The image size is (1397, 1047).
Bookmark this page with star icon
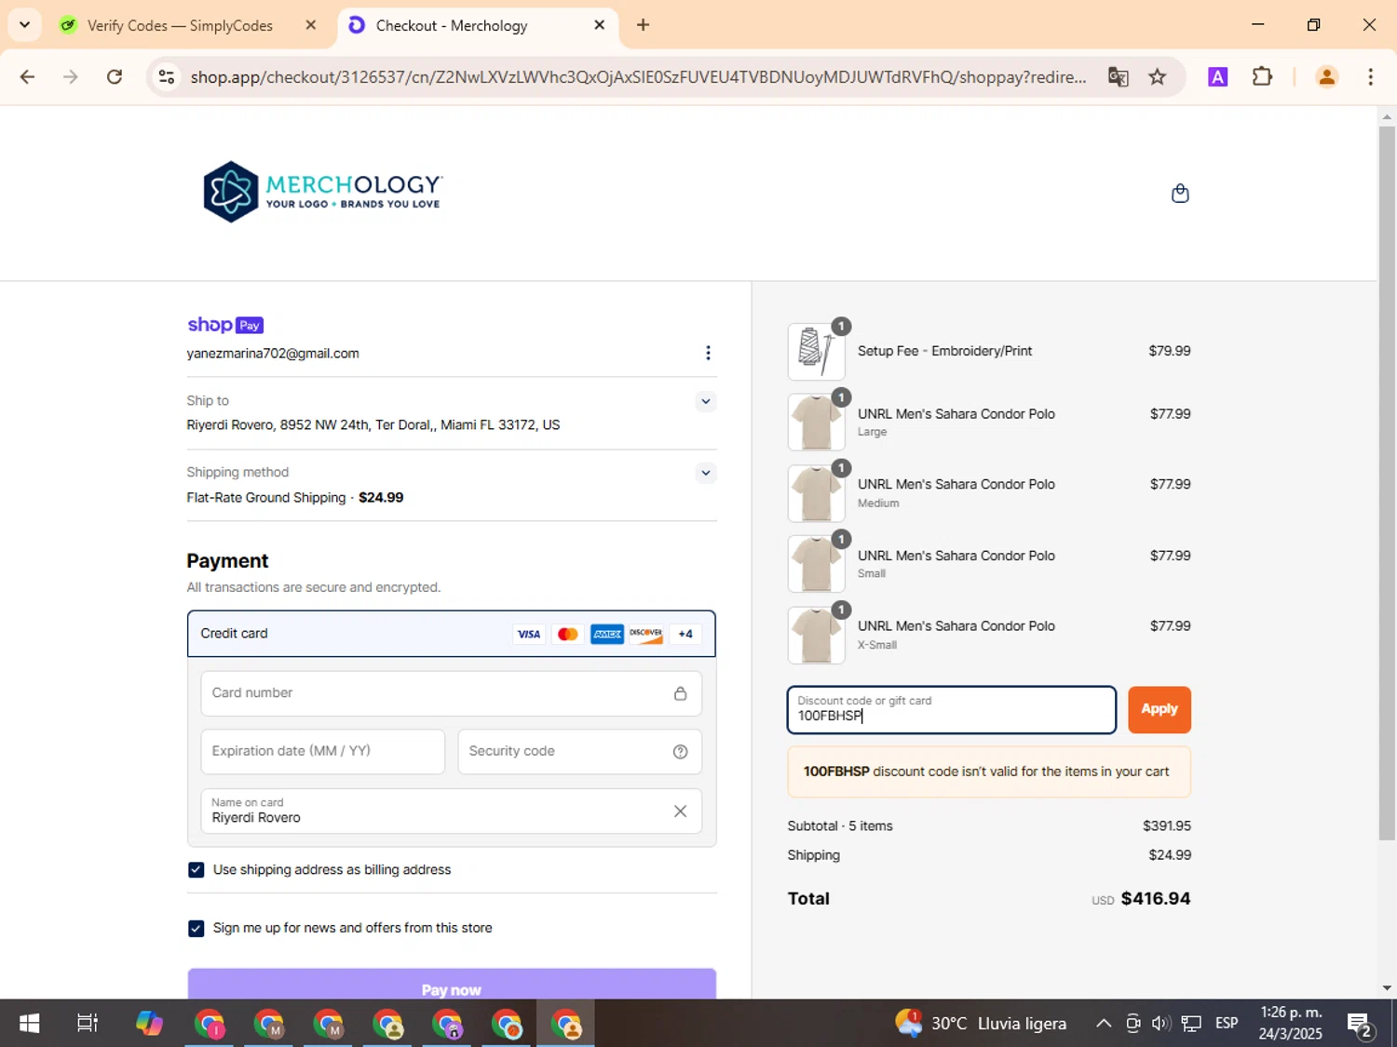(1158, 76)
